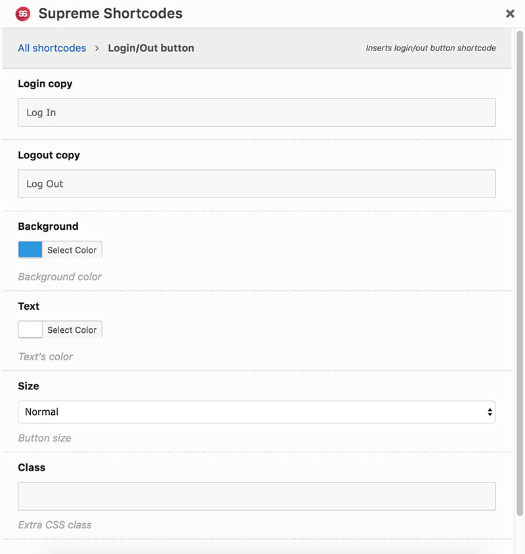The height and width of the screenshot is (554, 525).
Task: Click the Size field label
Action: click(x=28, y=386)
